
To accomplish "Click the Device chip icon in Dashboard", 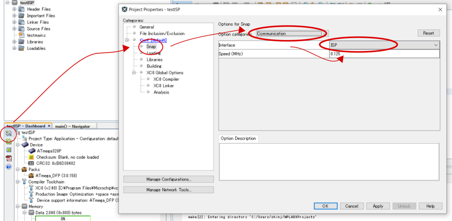I will [25, 144].
